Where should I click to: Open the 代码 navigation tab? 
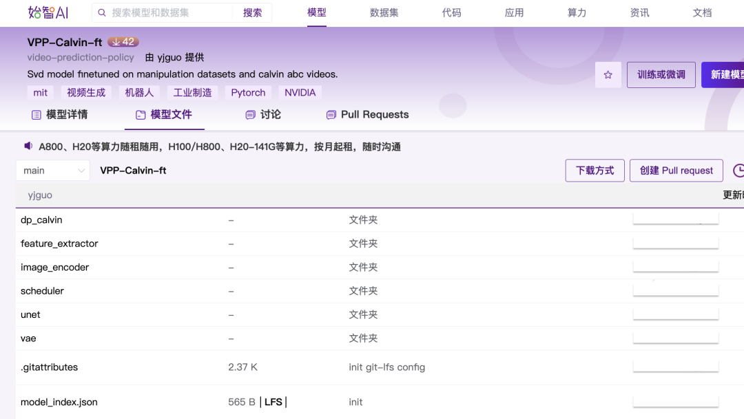(x=451, y=13)
